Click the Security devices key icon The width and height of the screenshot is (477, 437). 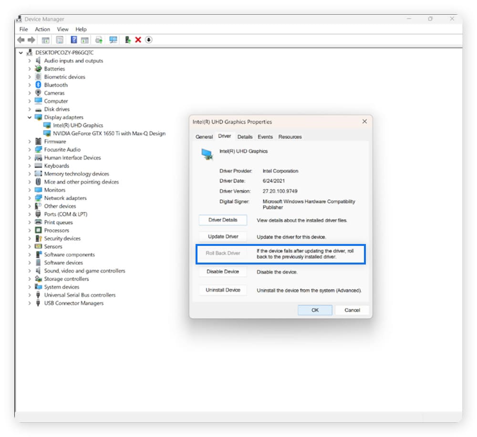pos(38,238)
